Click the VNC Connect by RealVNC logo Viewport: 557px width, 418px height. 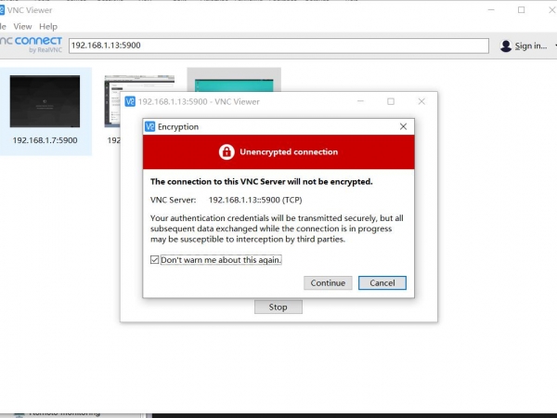click(30, 45)
